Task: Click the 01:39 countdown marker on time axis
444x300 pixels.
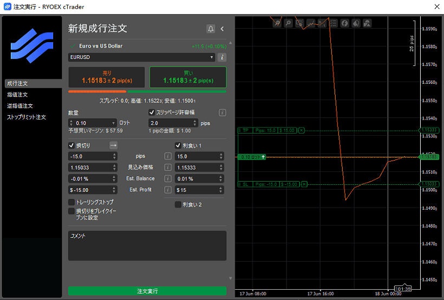Action: (x=403, y=289)
